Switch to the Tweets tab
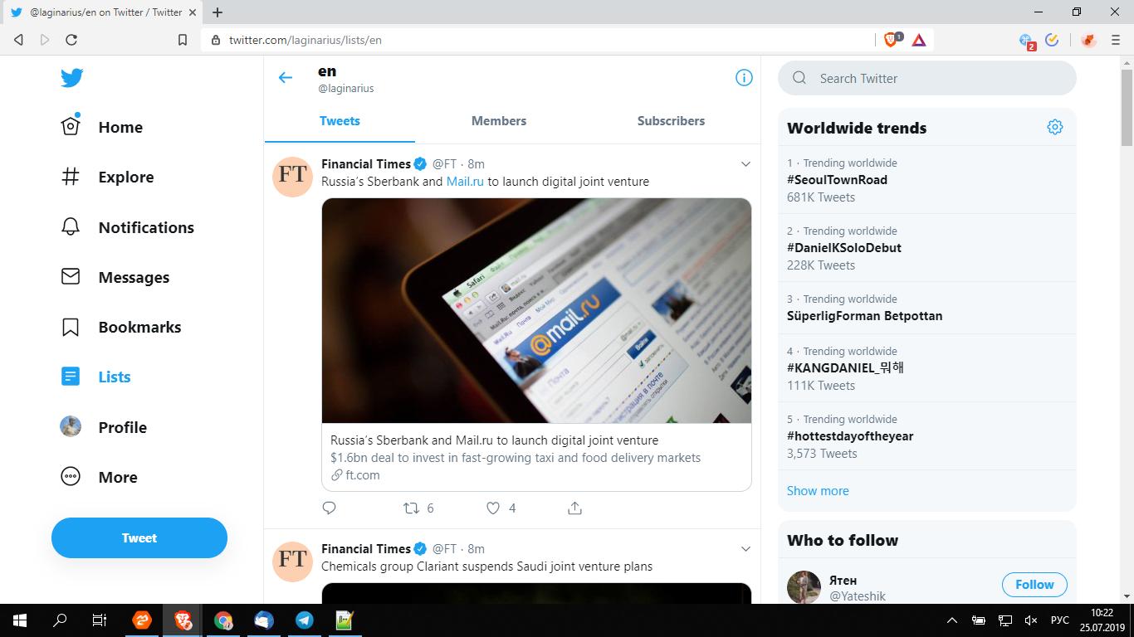 point(340,121)
